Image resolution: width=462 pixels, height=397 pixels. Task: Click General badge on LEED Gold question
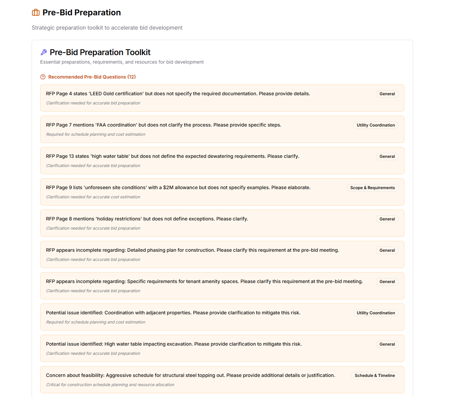point(387,94)
